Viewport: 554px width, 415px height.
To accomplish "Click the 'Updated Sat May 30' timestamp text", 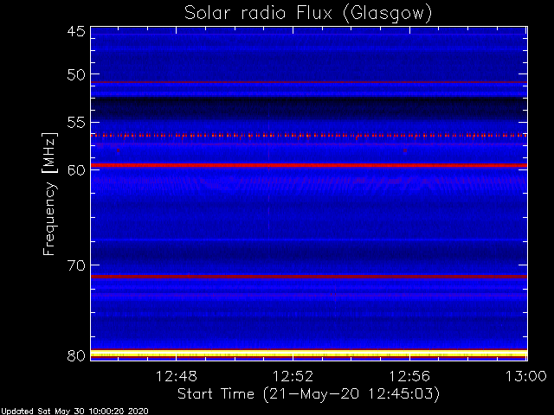I will [74, 412].
